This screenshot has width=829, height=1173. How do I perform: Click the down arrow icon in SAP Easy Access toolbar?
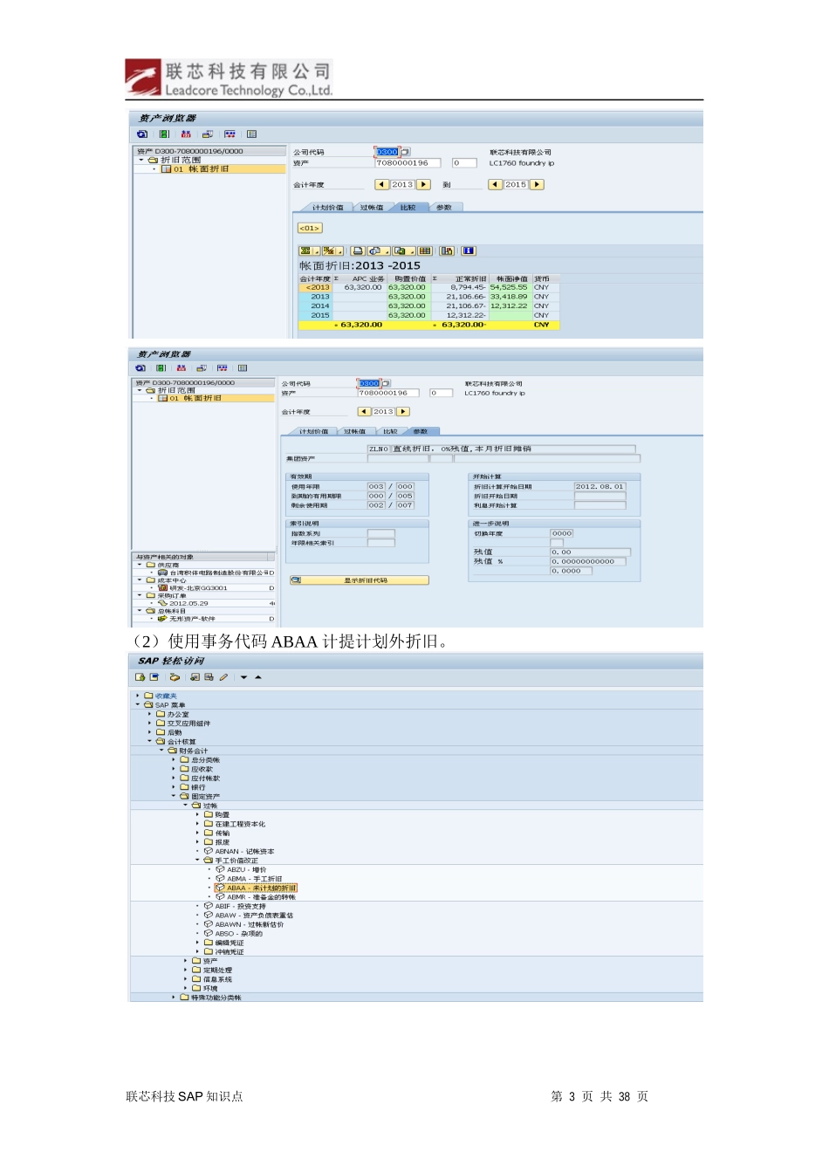click(x=243, y=677)
